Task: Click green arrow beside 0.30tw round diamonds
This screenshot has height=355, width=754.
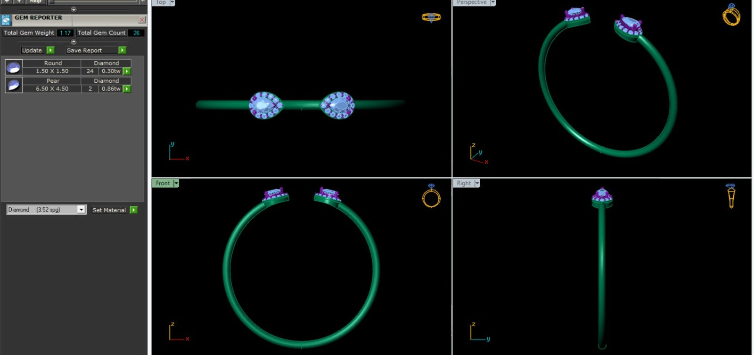Action: [127, 71]
